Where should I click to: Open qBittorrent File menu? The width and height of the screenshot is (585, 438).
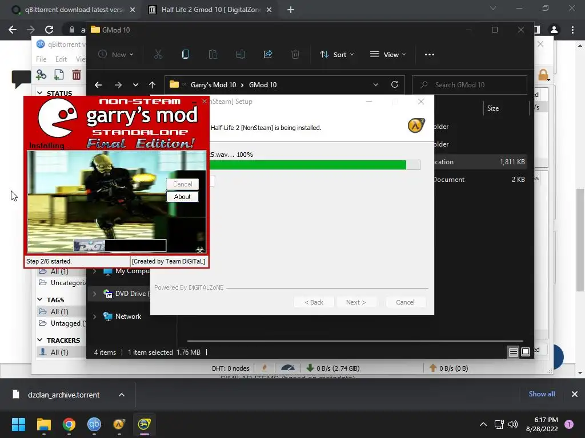coord(41,59)
